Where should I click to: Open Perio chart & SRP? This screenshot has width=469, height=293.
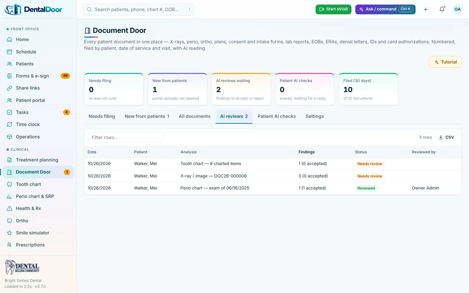click(x=38, y=196)
